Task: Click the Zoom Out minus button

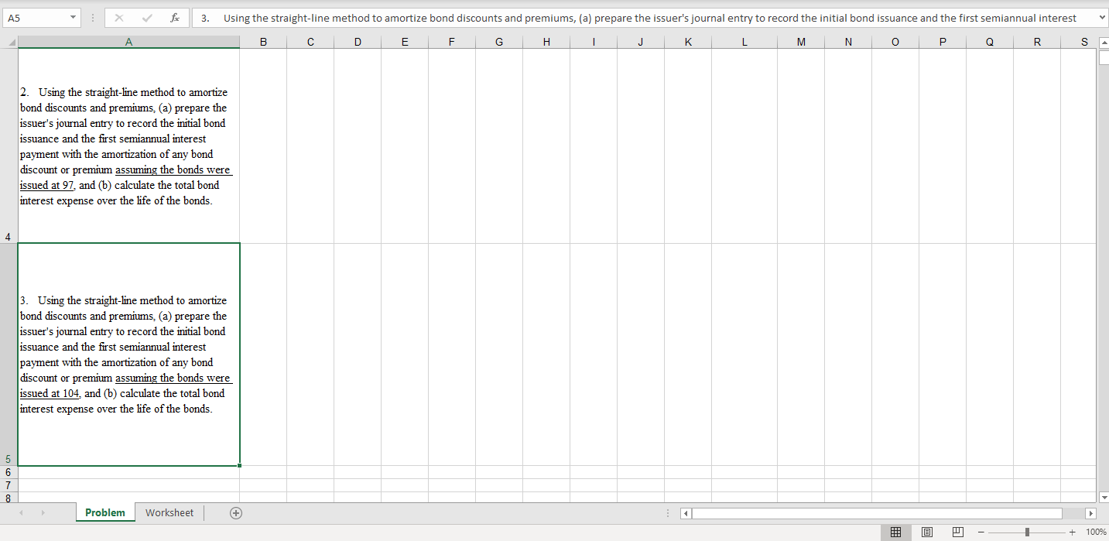Action: 980,532
